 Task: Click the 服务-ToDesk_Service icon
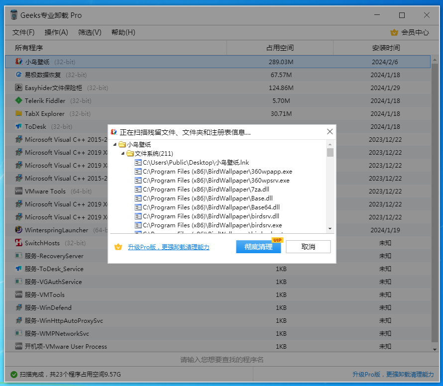18,269
